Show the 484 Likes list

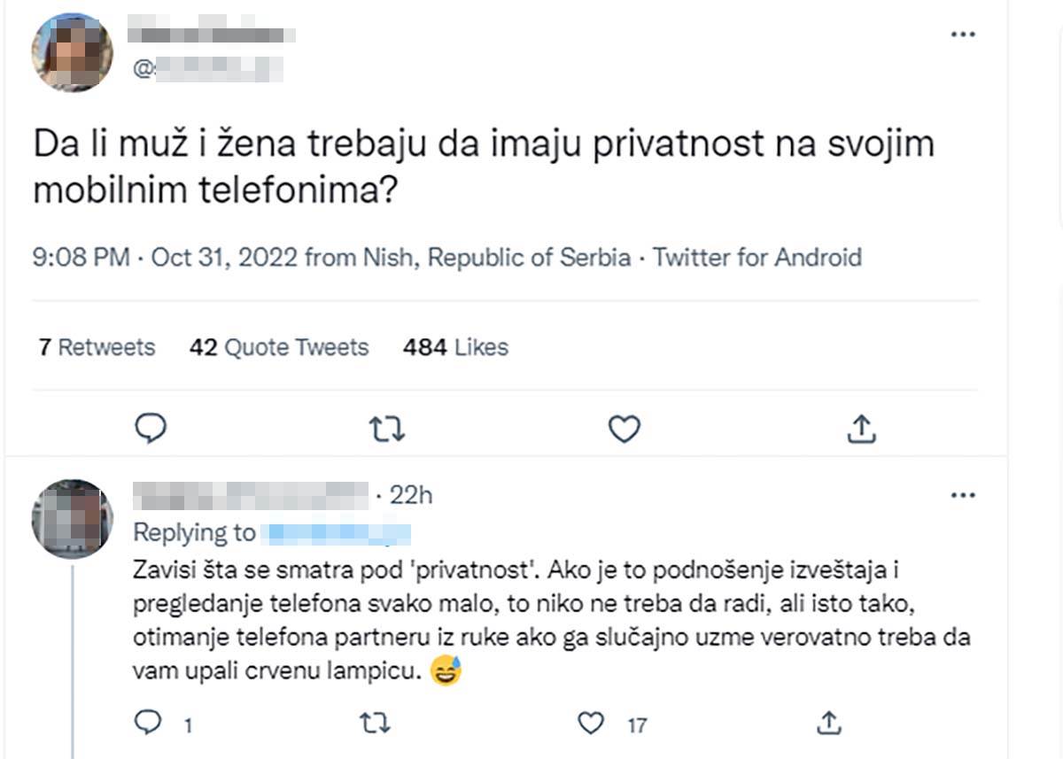coord(455,347)
